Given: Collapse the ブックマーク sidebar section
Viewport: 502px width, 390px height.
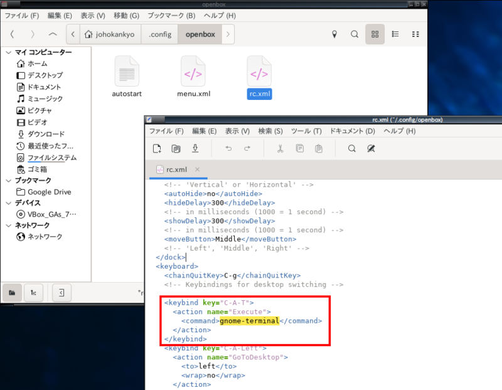Looking at the screenshot, I should coord(9,180).
